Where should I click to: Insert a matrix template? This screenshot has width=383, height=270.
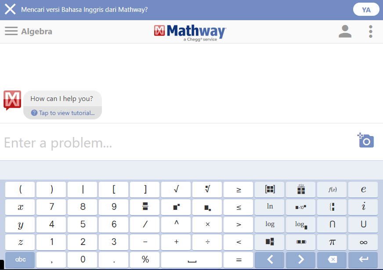[x=270, y=190]
